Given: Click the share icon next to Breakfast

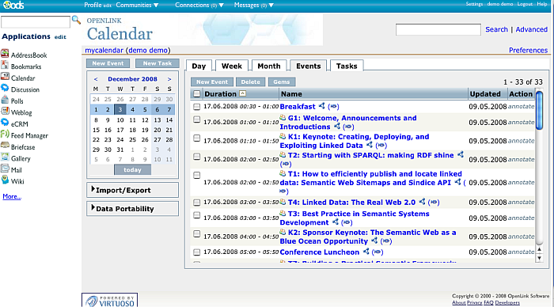Looking at the screenshot, I should coord(321,106).
